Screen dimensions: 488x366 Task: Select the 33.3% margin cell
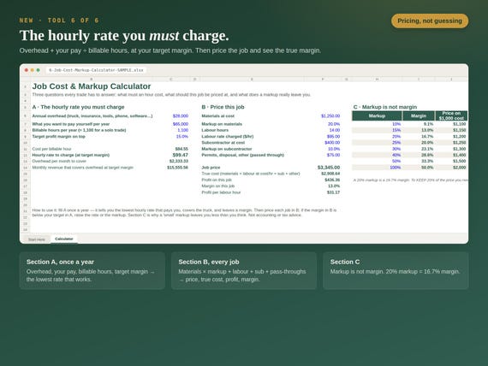coord(427,161)
